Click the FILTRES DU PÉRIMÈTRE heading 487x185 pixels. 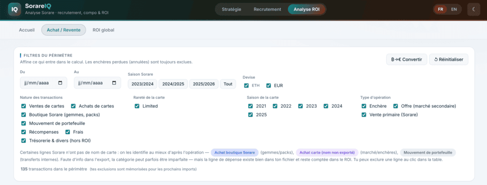(x=48, y=55)
